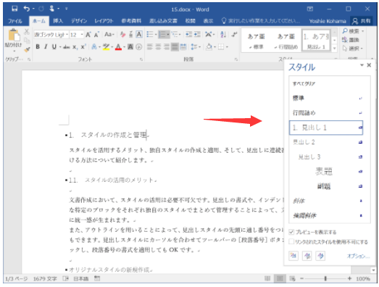The height and width of the screenshot is (287, 379).
Task: Click 共有 share button
Action: pyautogui.click(x=362, y=21)
